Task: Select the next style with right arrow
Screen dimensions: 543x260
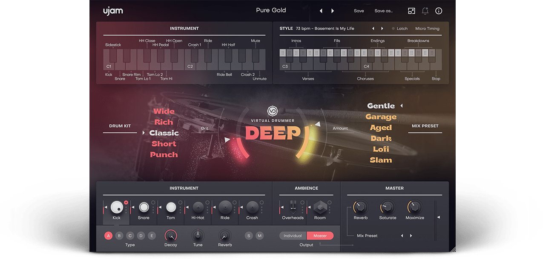Action: point(382,29)
